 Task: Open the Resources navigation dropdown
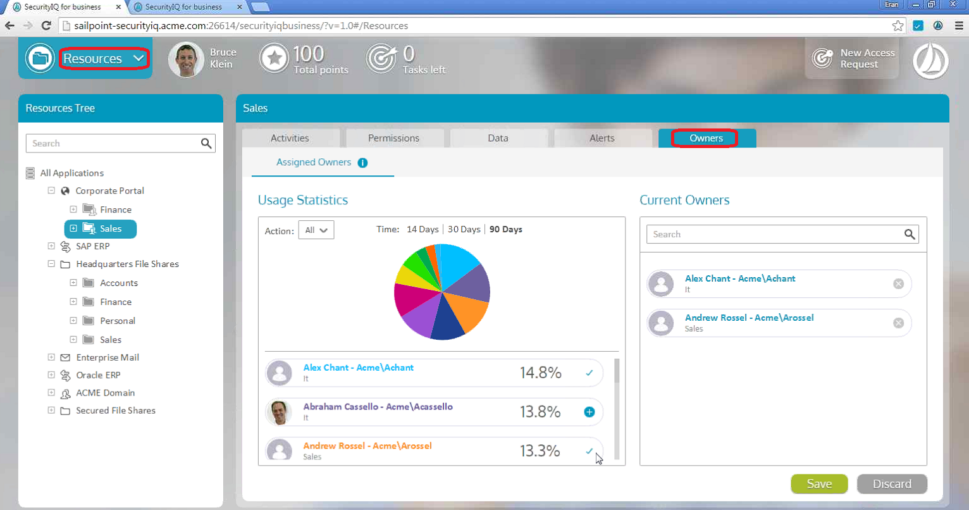104,59
